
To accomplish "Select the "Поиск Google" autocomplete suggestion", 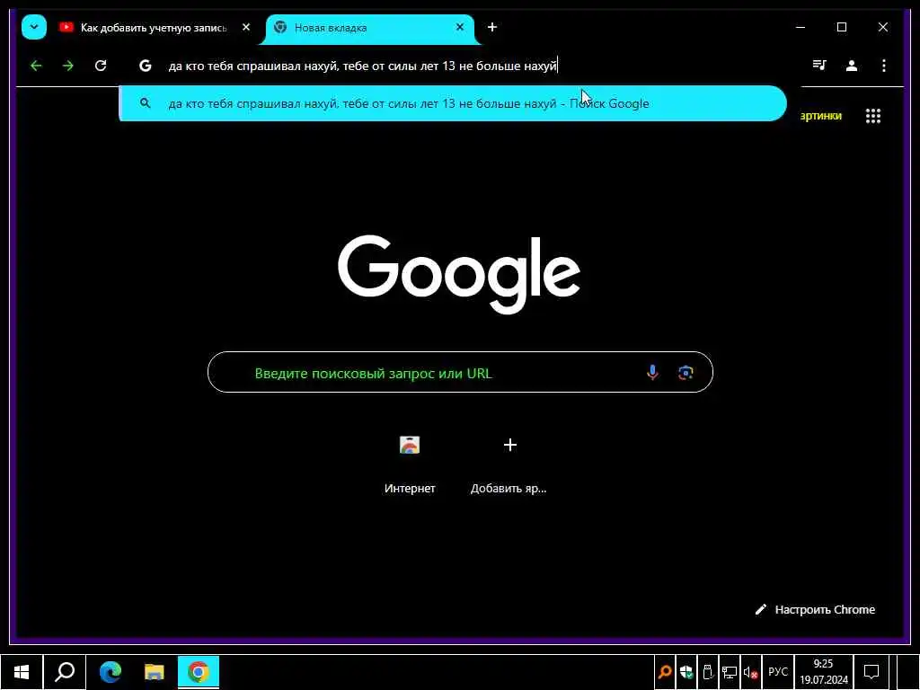I will pyautogui.click(x=453, y=103).
